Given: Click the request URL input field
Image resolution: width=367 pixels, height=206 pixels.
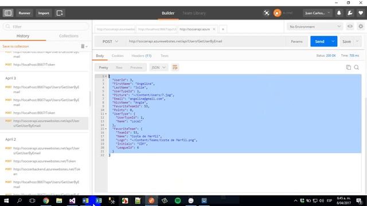Looking at the screenshot, I should [x=206, y=41].
